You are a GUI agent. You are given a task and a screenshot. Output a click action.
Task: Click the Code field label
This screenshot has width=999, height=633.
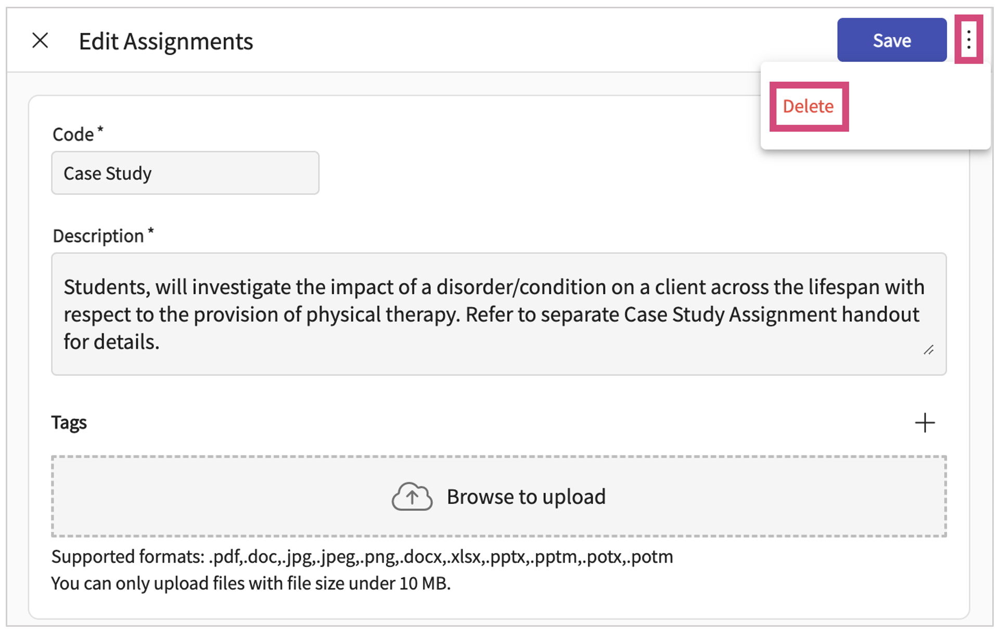tap(73, 134)
